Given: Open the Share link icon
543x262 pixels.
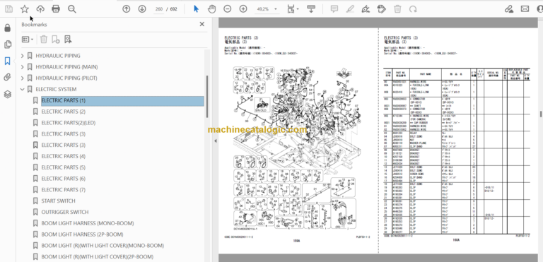Looking at the screenshot, I should 509,9.
